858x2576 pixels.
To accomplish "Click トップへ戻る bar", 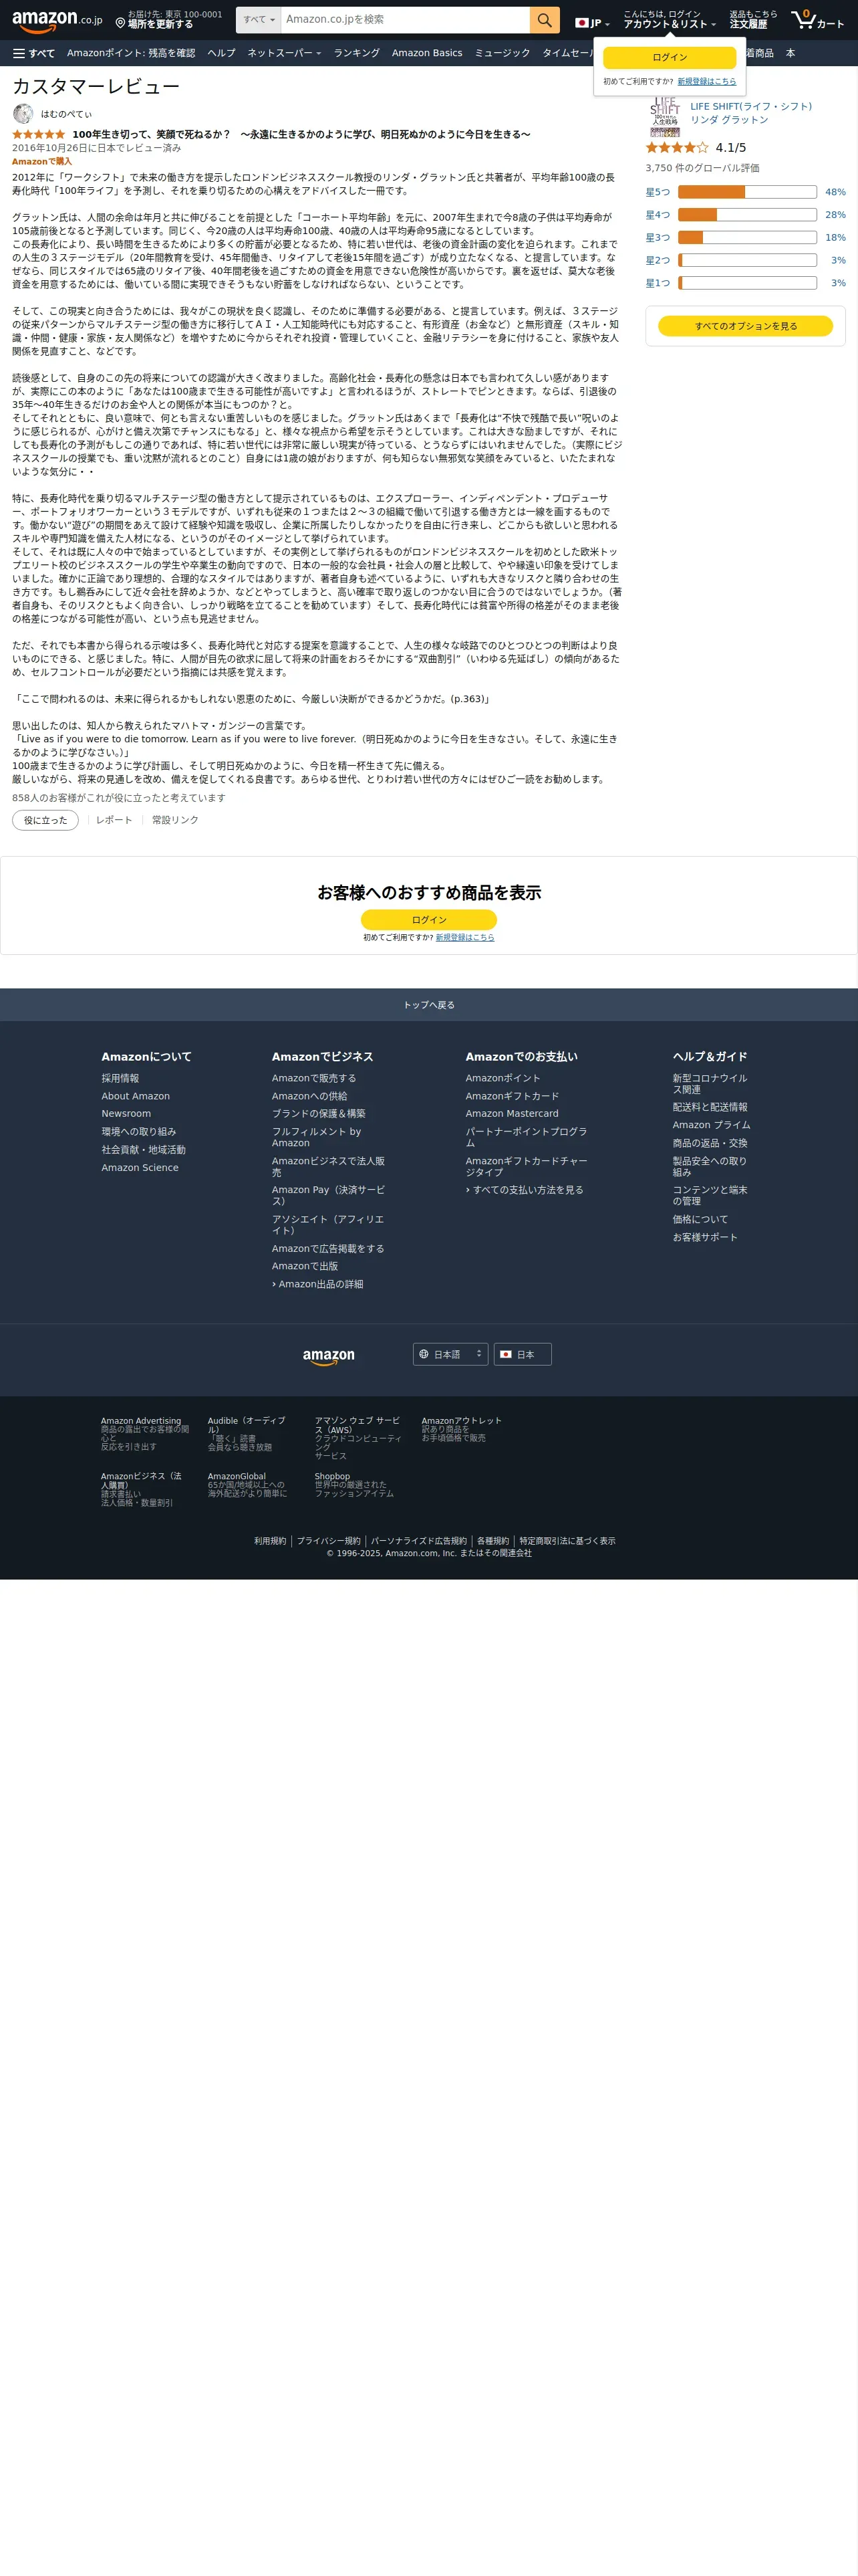I will [428, 1005].
